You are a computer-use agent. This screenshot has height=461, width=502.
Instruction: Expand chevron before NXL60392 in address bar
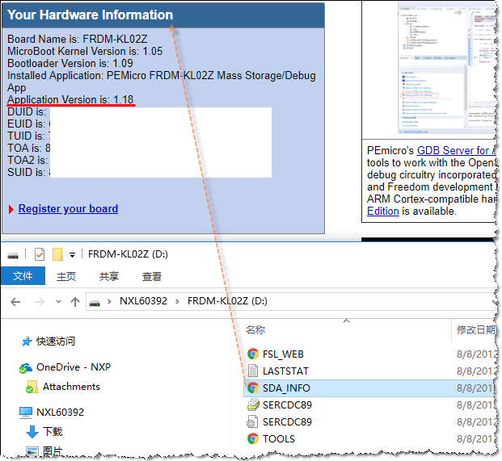(109, 301)
